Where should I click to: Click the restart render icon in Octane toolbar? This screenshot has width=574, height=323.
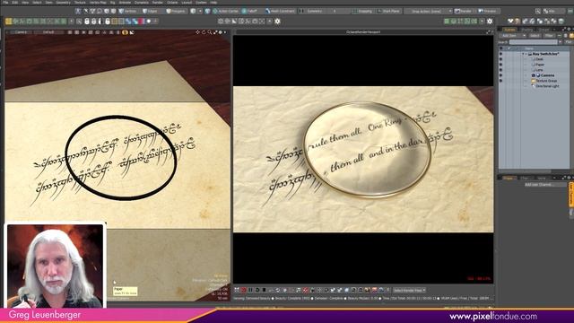[x=257, y=290]
